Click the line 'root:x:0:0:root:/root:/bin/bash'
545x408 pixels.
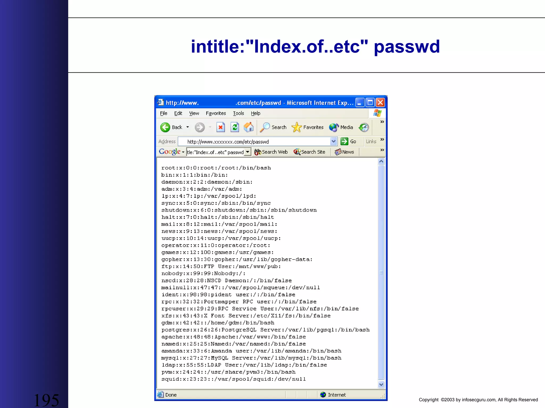[216, 168]
